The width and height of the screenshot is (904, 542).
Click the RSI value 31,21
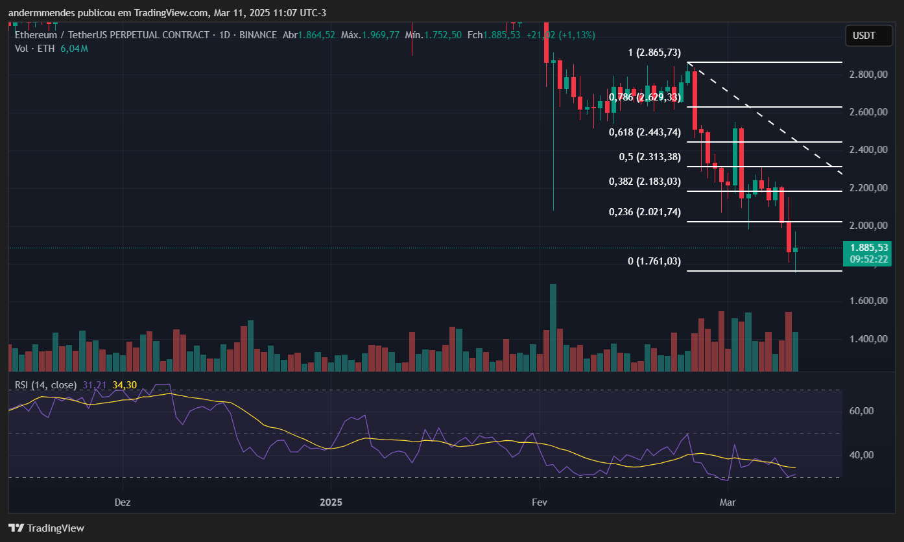[x=94, y=385]
